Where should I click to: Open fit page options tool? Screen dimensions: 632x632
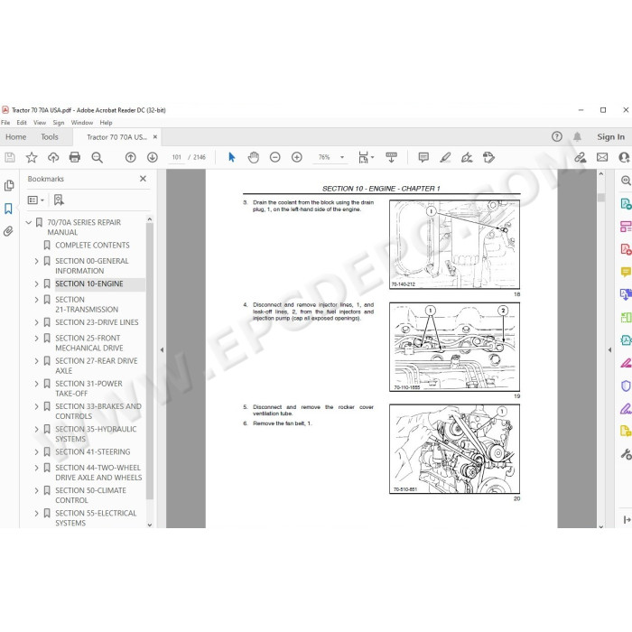[366, 157]
